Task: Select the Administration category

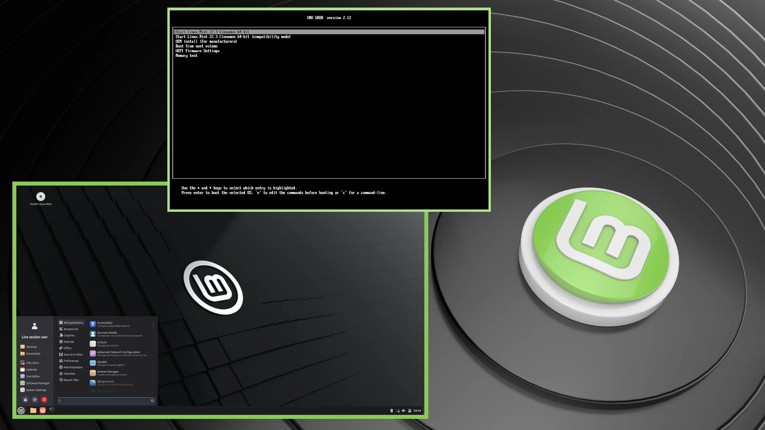Action: (x=71, y=367)
